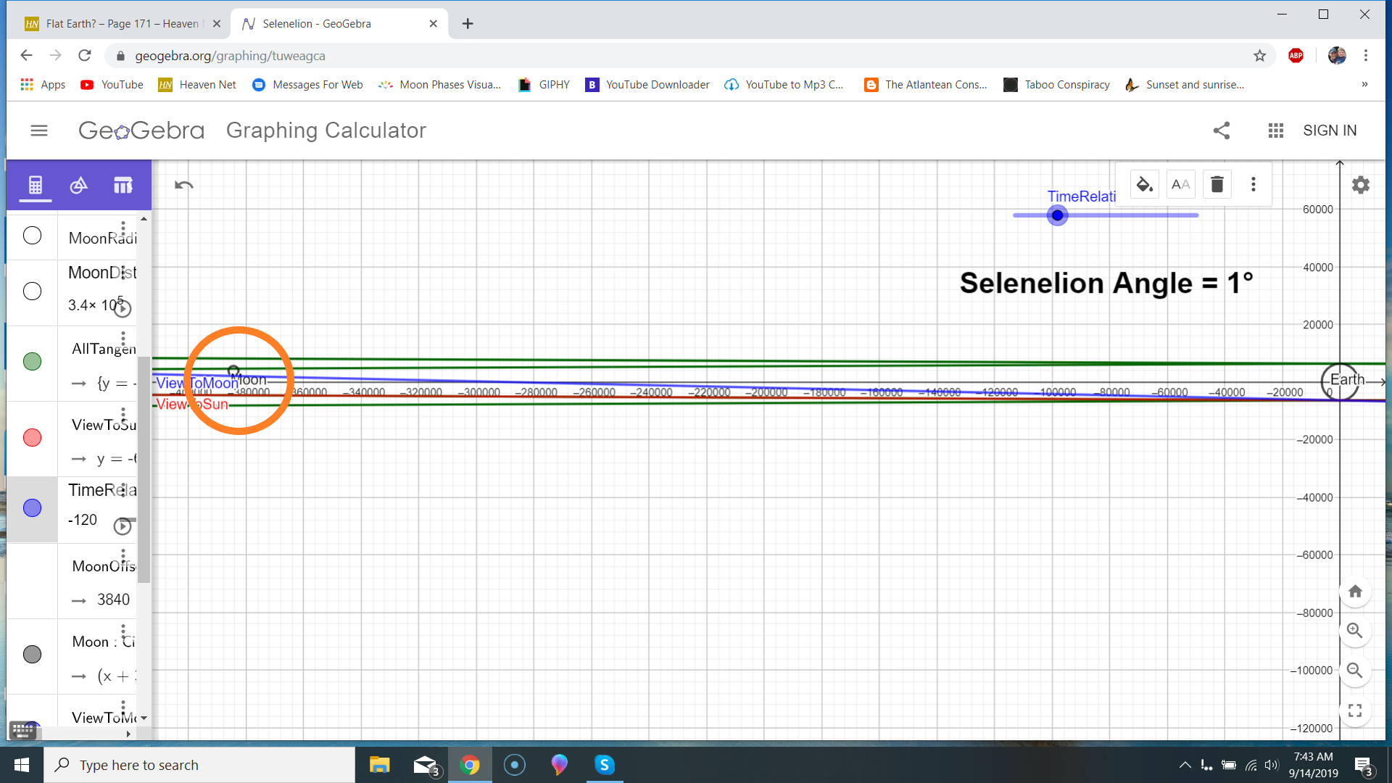Viewport: 1392px width, 783px height.
Task: Expand the TimeRelation more options menu
Action: click(125, 489)
